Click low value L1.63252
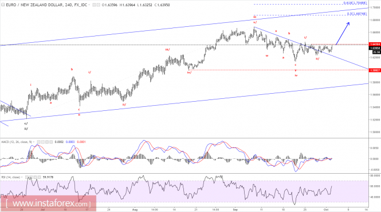This screenshot has height=212, width=381. pos(144,5)
